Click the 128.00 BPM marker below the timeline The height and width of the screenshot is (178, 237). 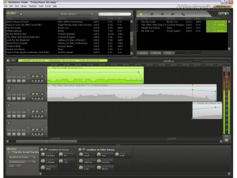172,139
